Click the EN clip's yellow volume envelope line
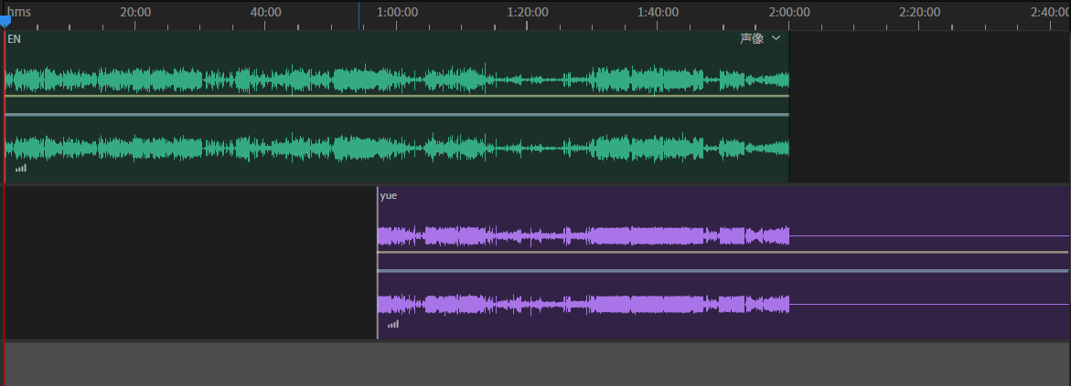The image size is (1071, 386). (x=393, y=96)
